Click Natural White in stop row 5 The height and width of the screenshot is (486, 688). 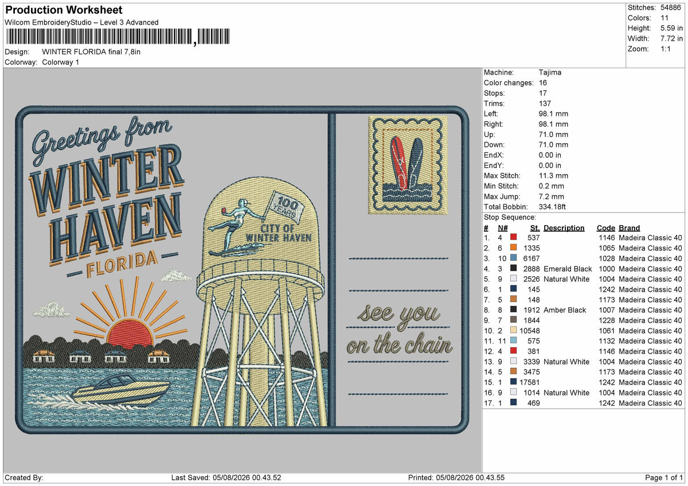(566, 279)
